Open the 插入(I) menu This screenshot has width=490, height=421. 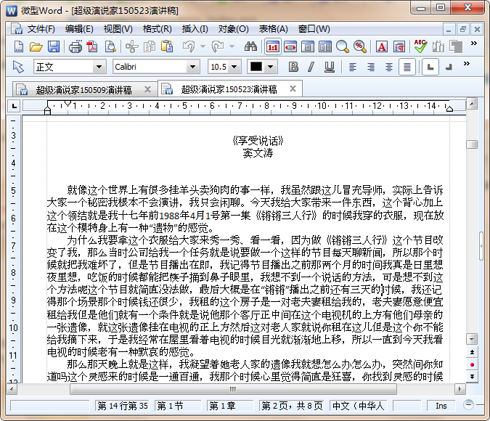[195, 29]
